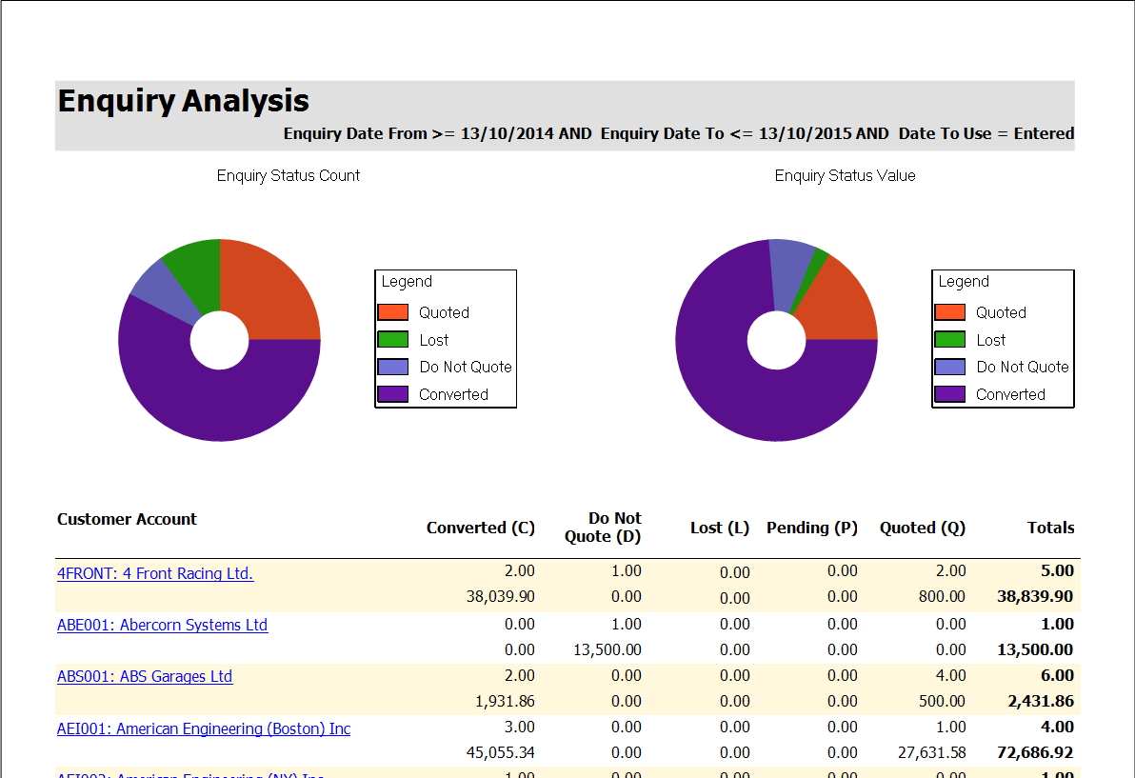Click Lost swatch in Enquiry Status Count legend
The height and width of the screenshot is (778, 1135).
point(392,340)
